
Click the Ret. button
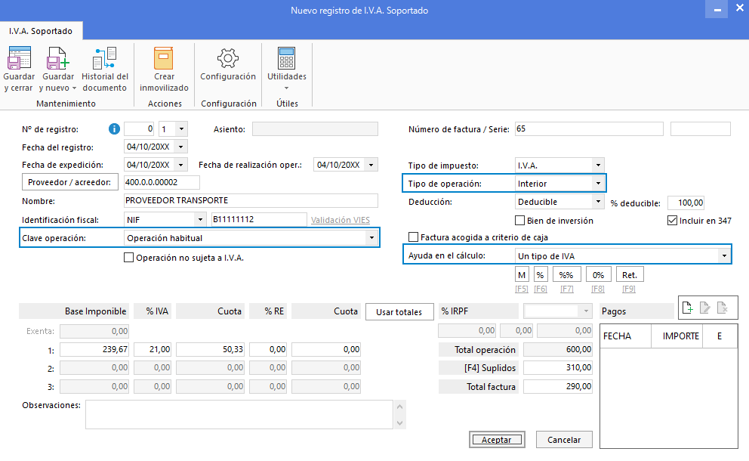click(x=630, y=275)
